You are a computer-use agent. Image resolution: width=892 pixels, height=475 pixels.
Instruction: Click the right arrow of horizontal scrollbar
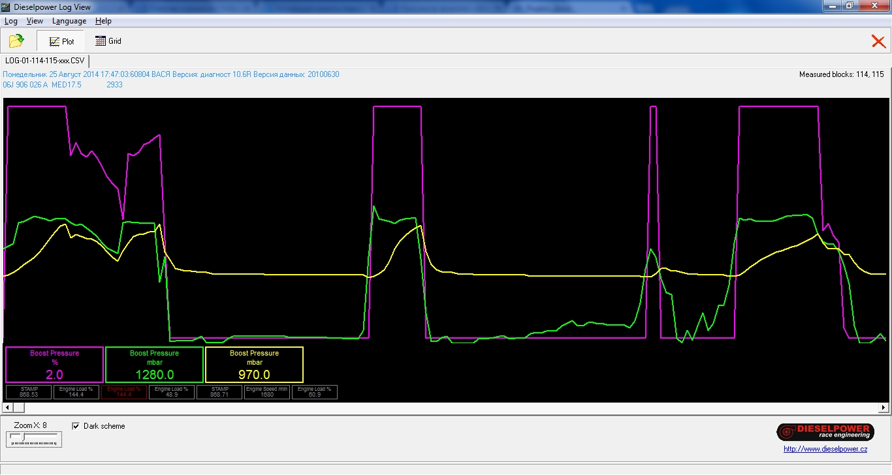coord(884,408)
